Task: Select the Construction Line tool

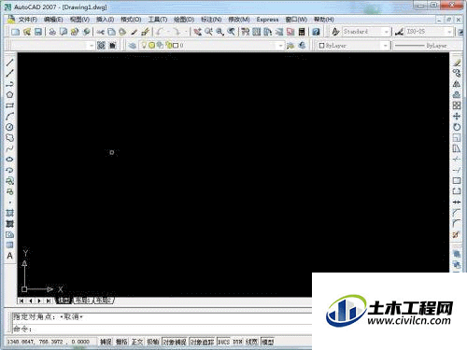Action: tap(9, 74)
